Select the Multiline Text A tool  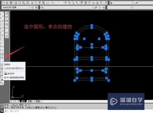pyautogui.click(x=2, y=80)
